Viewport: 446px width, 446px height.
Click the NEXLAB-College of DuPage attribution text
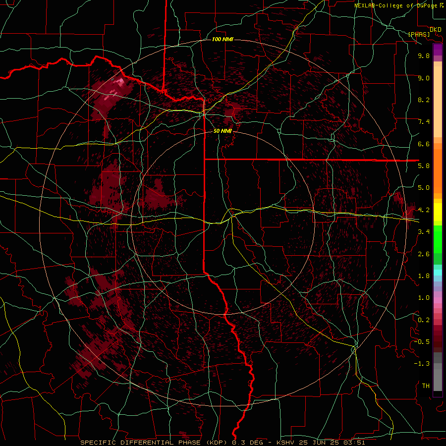point(396,5)
